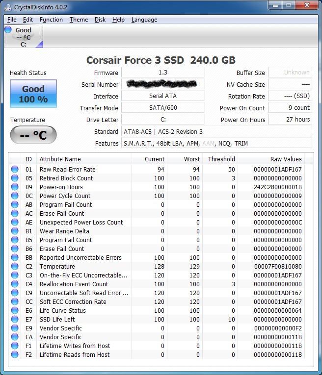This screenshot has height=375, width=322.
Task: Click status orb for EA Vendor Specific
Action: [x=15, y=337]
